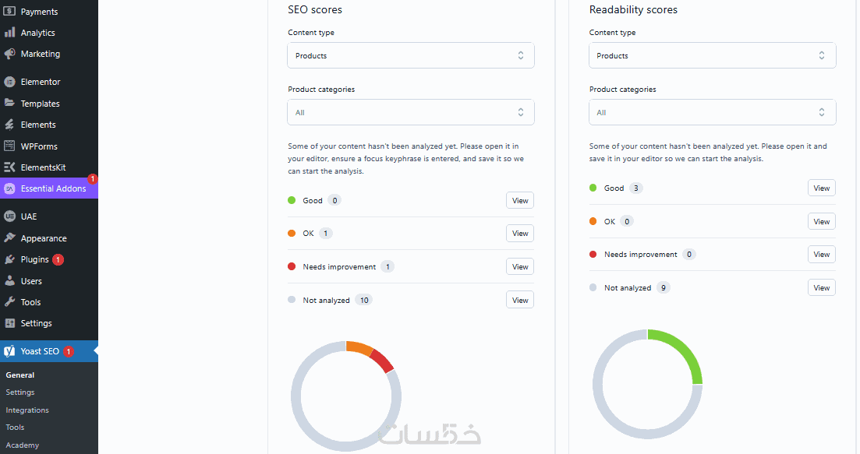Click the Templates folder icon
The width and height of the screenshot is (860, 454).
10,103
